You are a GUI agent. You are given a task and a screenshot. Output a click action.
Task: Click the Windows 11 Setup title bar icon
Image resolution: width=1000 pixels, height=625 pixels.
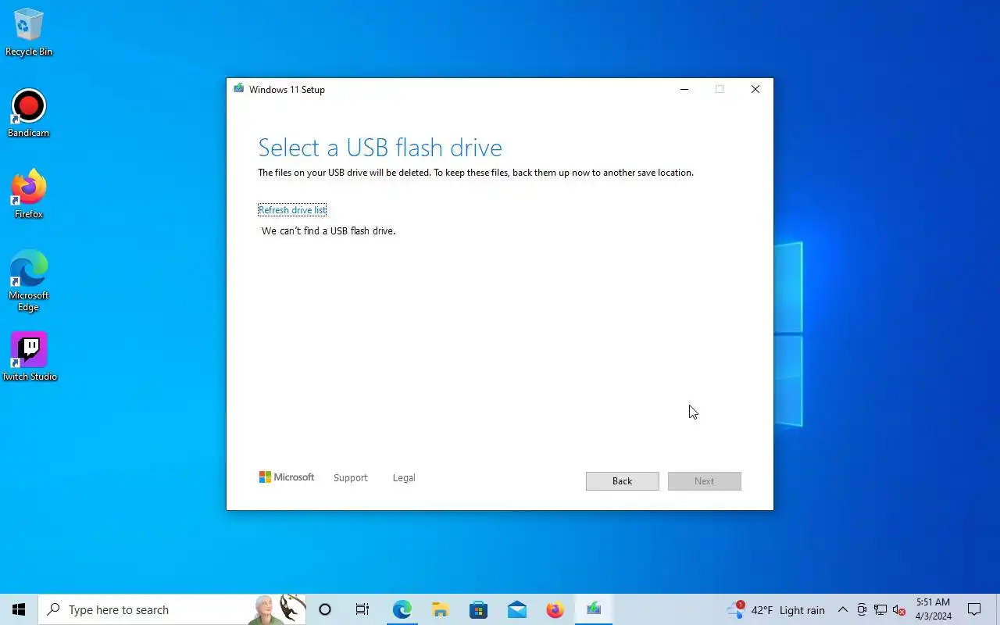238,89
